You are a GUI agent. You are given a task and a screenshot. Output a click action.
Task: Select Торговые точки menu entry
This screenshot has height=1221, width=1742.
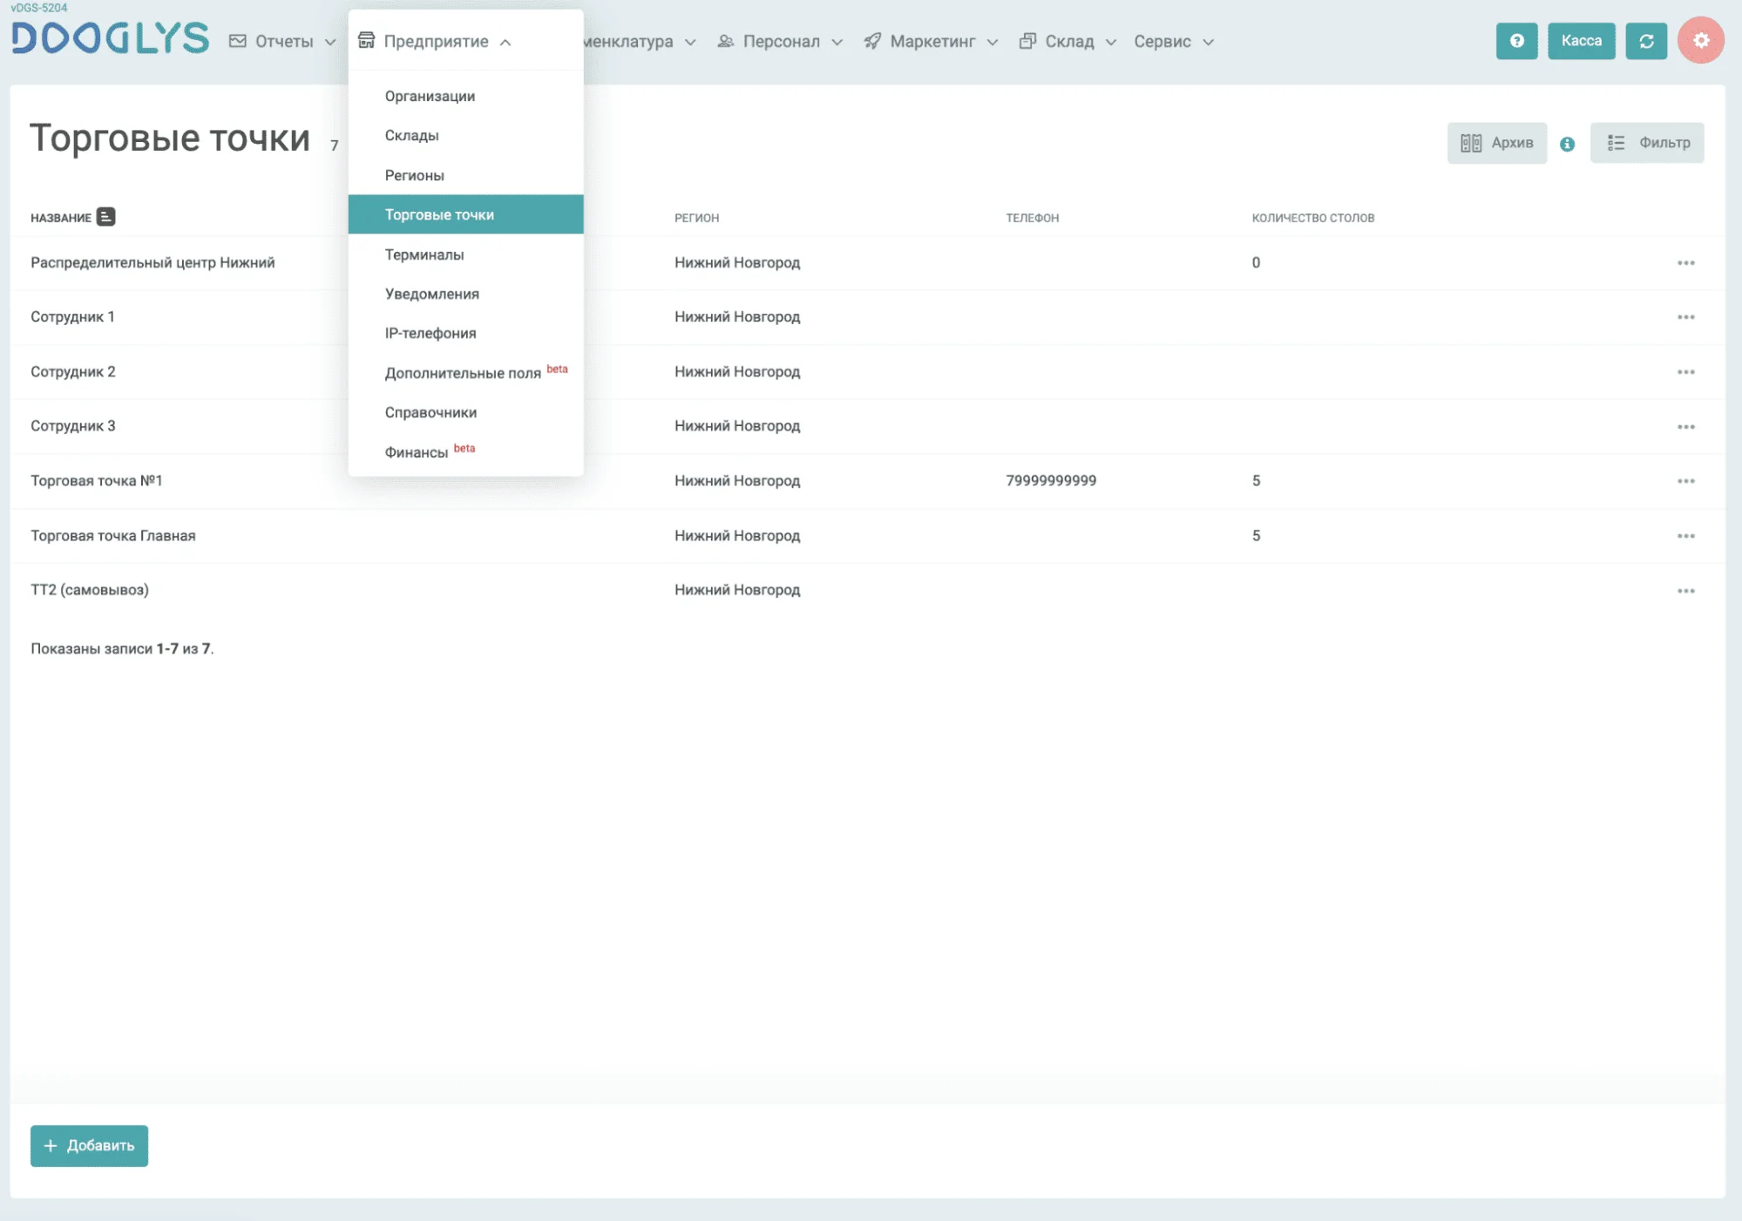tap(465, 214)
